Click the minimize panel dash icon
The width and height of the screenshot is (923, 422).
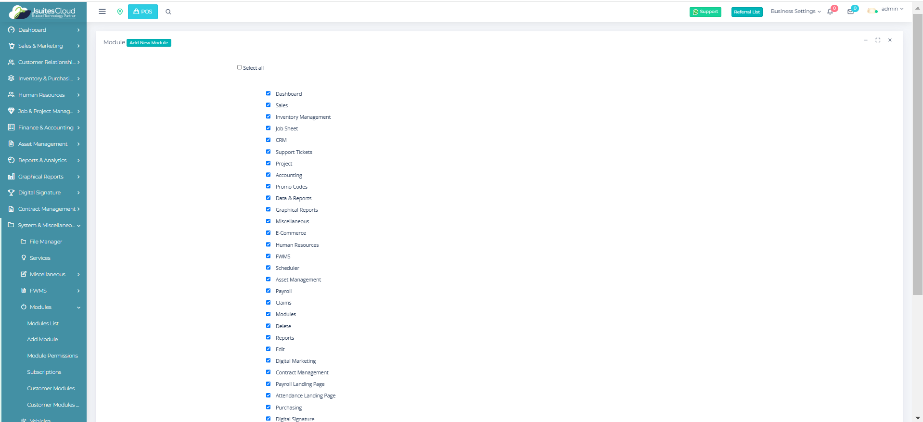(865, 40)
